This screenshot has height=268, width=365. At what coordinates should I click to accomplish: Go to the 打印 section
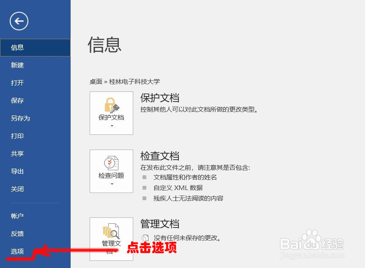[x=17, y=136]
